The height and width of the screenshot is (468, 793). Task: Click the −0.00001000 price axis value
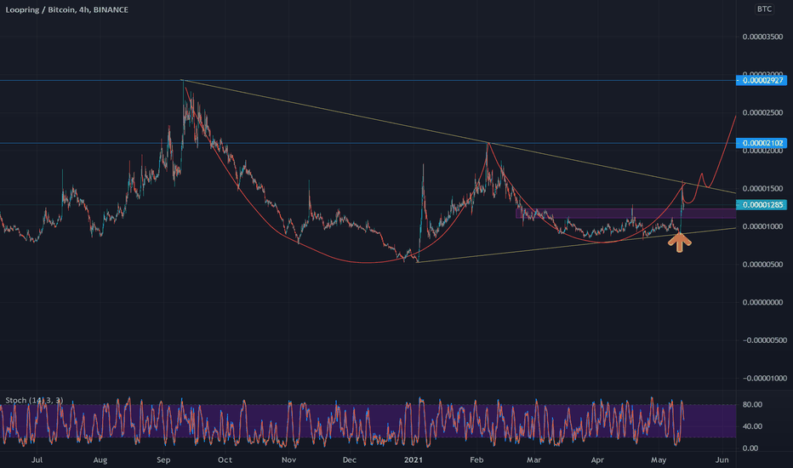pos(764,378)
